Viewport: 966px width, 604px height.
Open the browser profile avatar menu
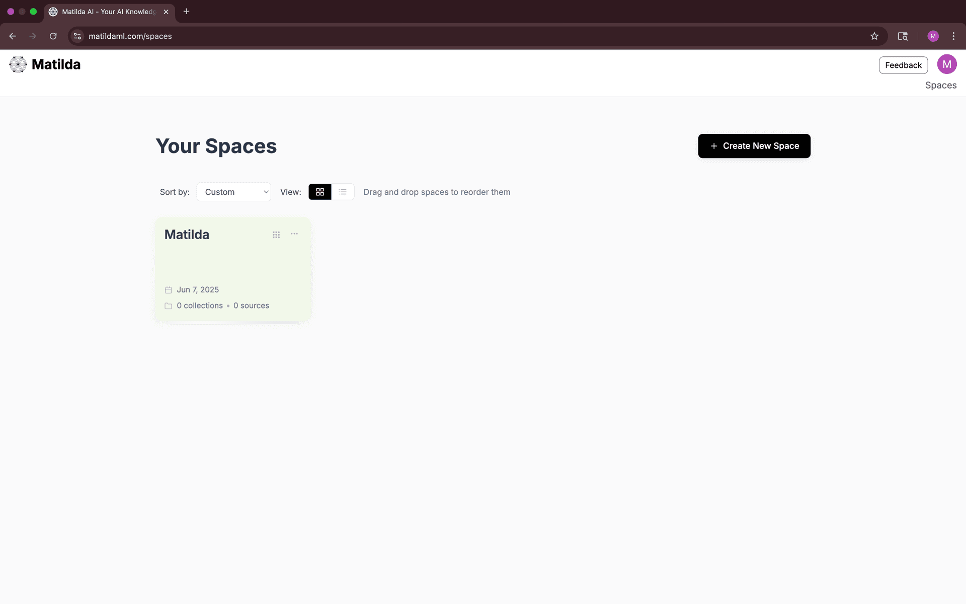(933, 36)
